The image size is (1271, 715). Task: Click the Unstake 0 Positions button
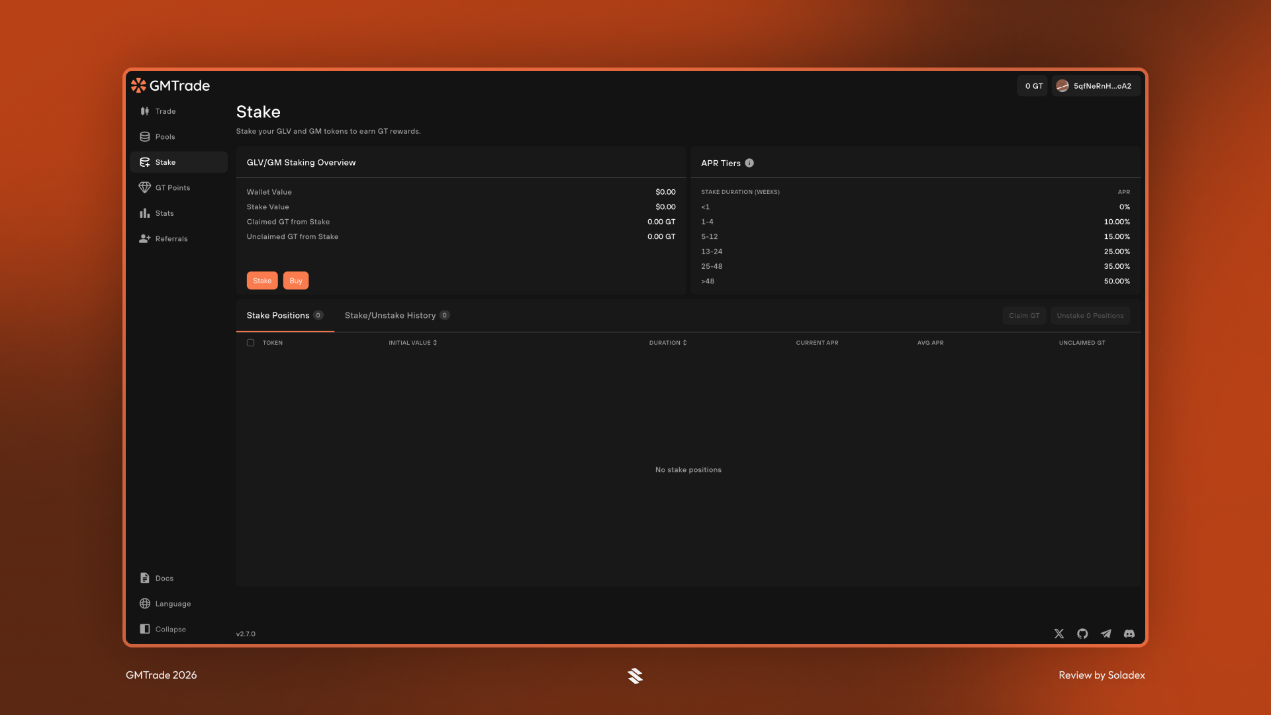click(x=1090, y=316)
